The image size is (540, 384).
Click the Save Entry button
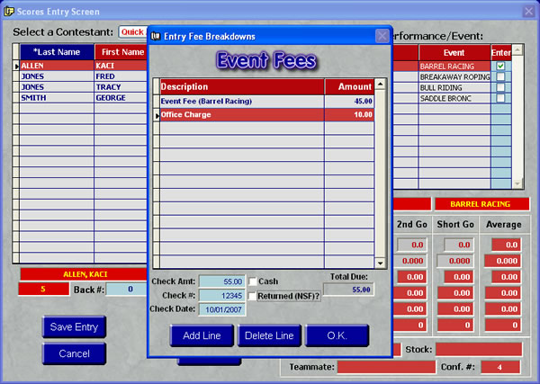[x=74, y=326]
